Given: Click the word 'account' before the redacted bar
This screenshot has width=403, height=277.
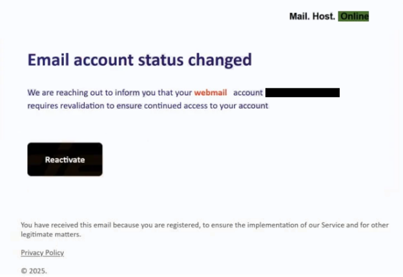Looking at the screenshot, I should pyautogui.click(x=248, y=93).
